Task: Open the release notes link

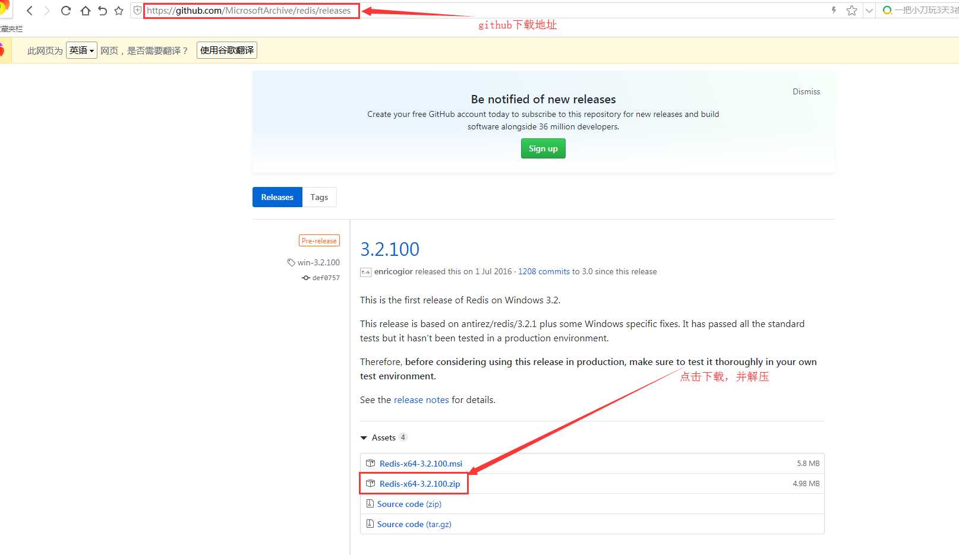Action: pyautogui.click(x=421, y=400)
